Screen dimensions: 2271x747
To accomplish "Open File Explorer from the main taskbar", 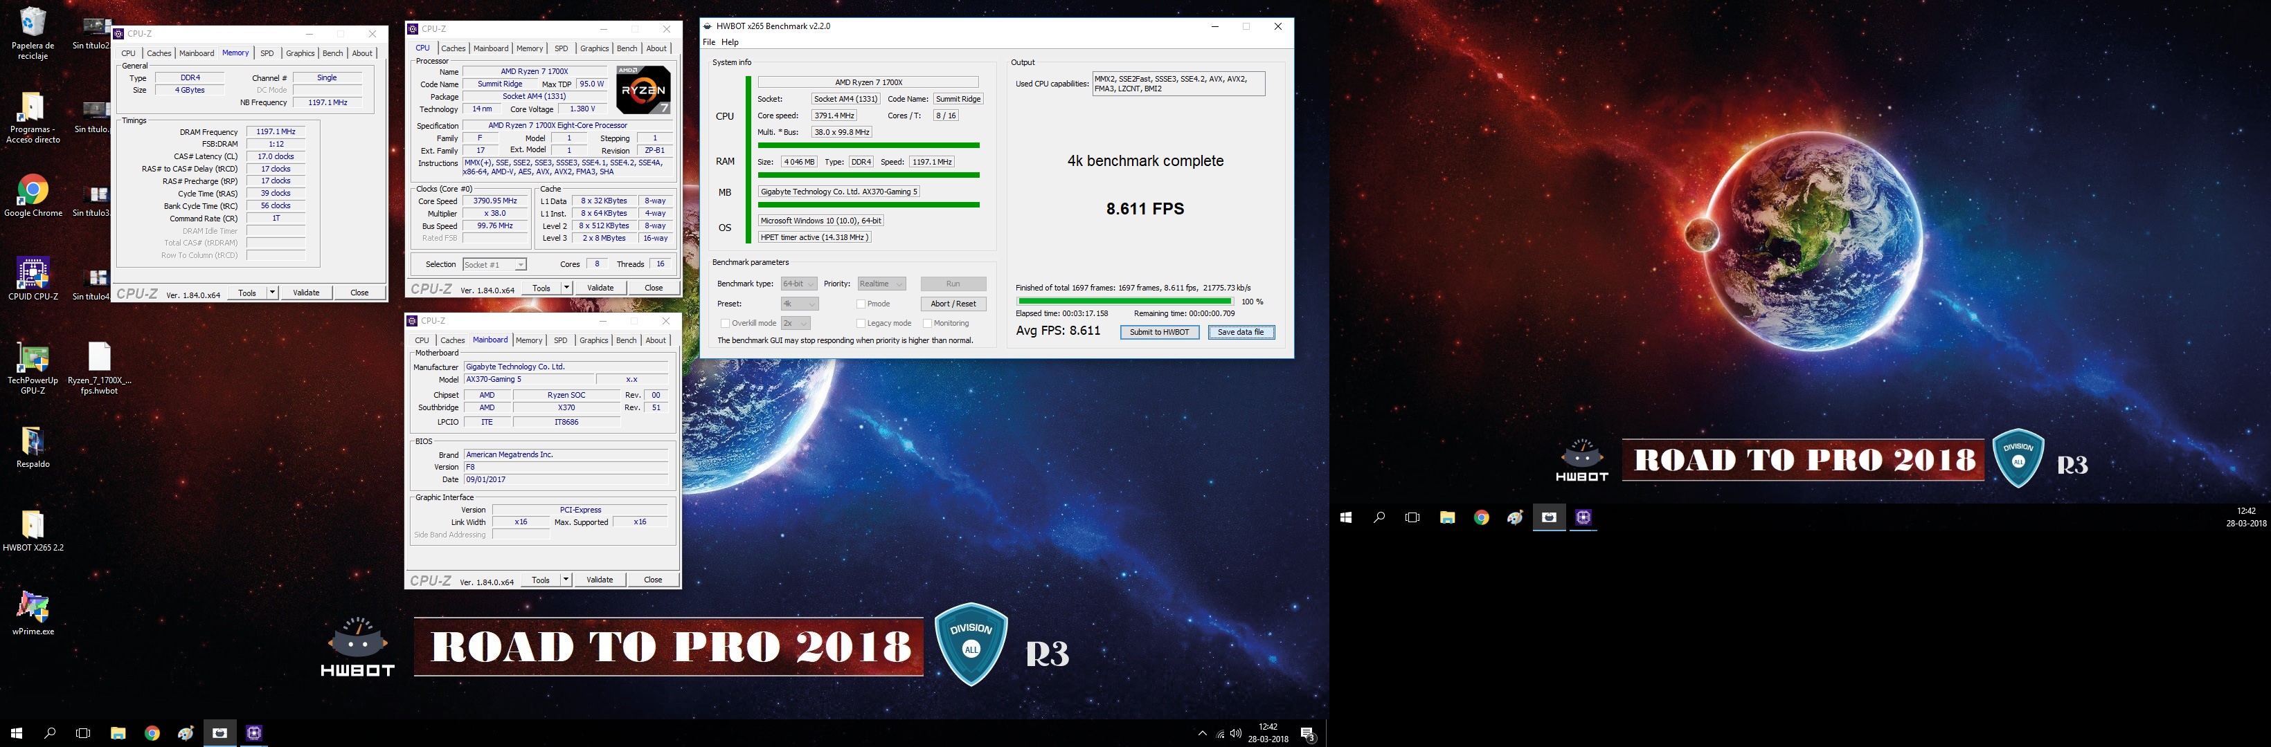I will (x=118, y=733).
